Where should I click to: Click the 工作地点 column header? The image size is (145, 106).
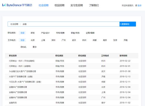coord(105,56)
